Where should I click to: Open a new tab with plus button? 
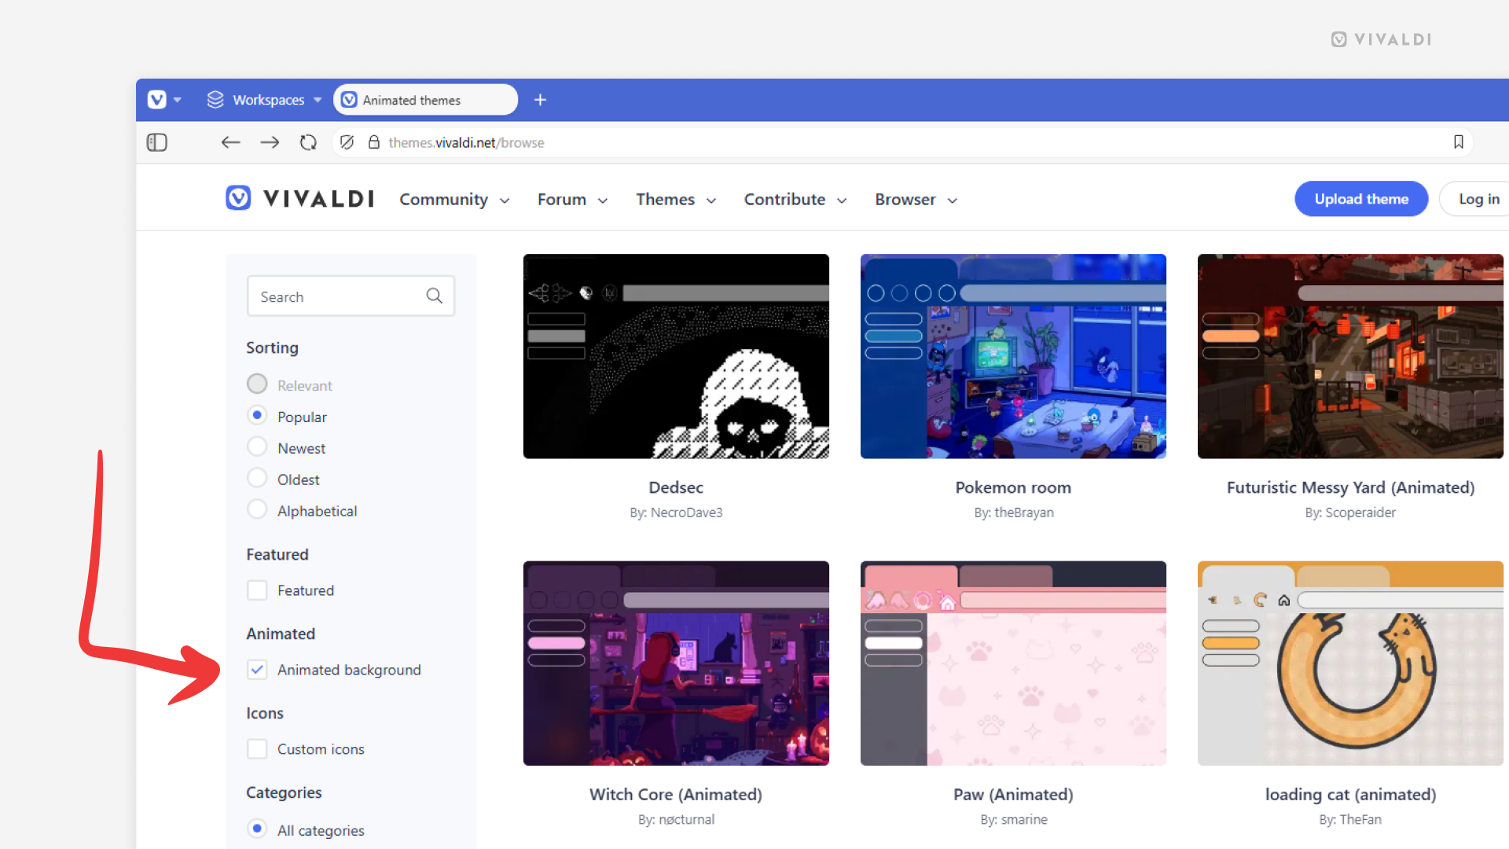(x=540, y=100)
